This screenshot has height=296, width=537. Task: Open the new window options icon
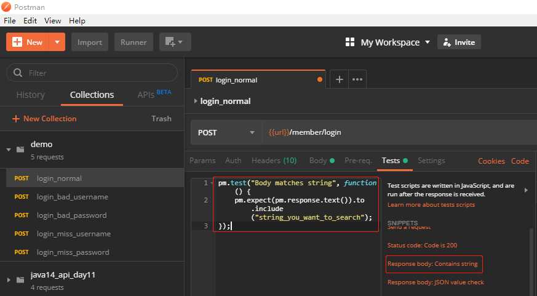click(x=175, y=42)
